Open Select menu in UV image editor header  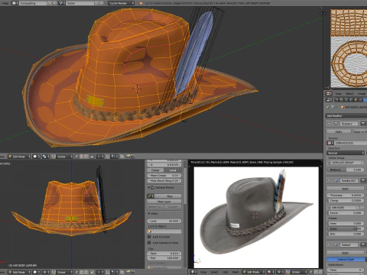point(349,94)
